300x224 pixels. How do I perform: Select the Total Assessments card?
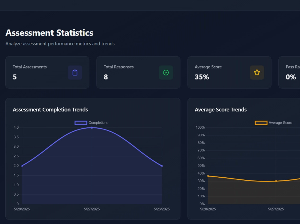(x=47, y=72)
